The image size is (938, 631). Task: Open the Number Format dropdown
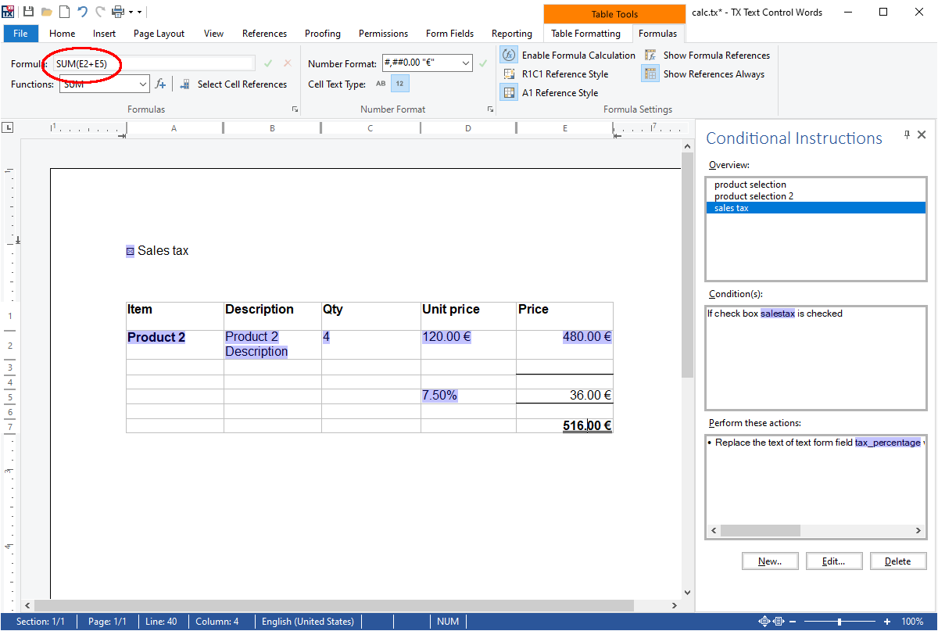pos(466,63)
